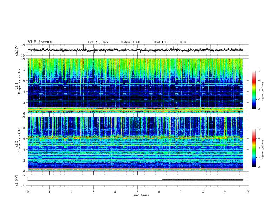
Task: Click the "5" tick of ch.3(V) axis
Action: pos(25,175)
